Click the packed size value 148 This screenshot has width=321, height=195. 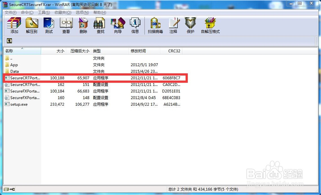pyautogui.click(x=86, y=98)
